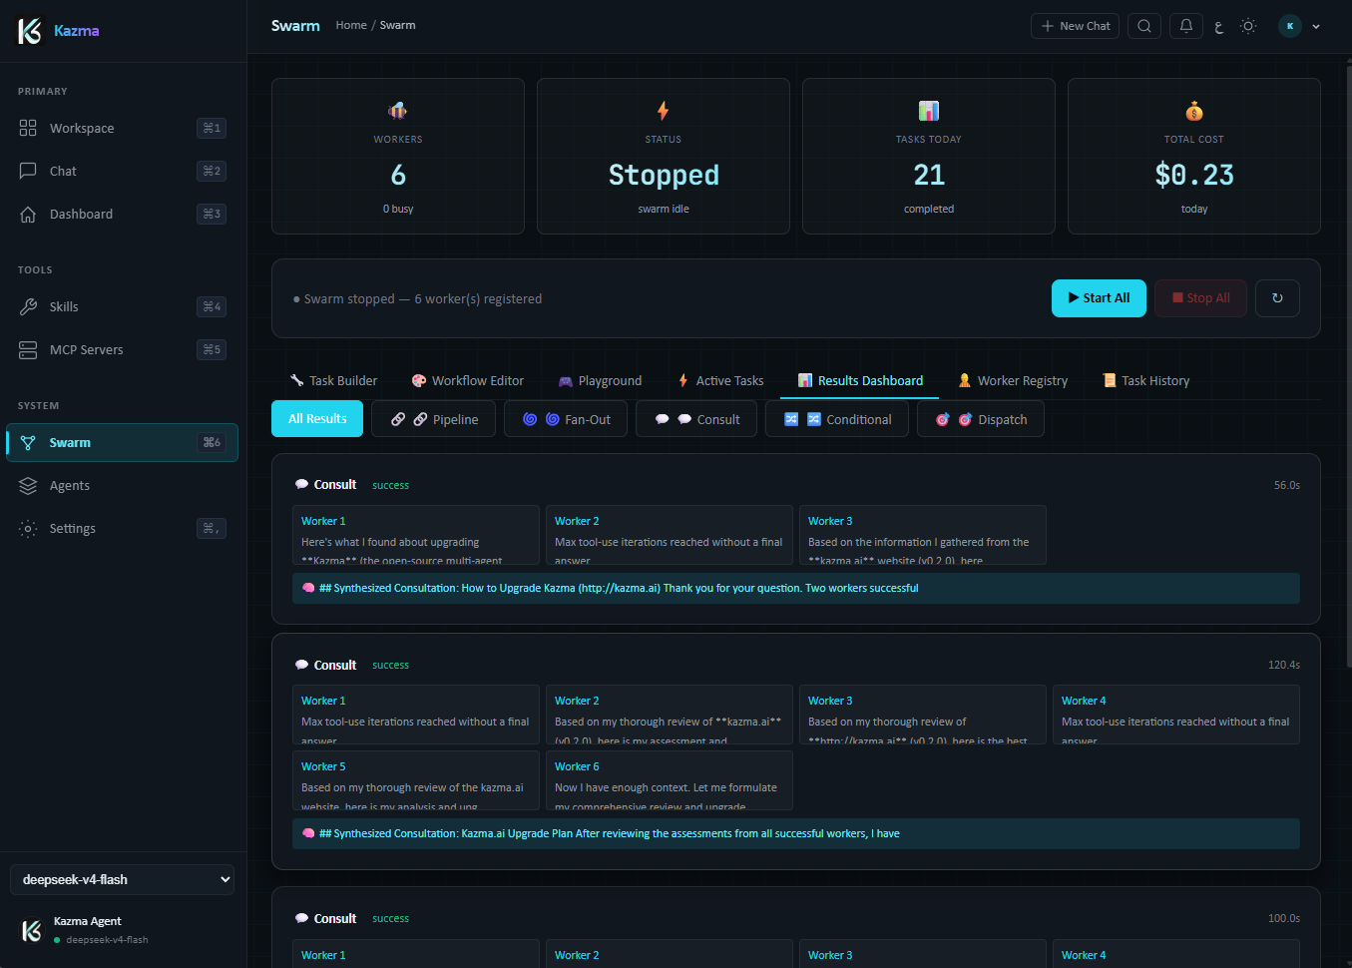Toggle light/dark theme sun icon
Image resolution: width=1352 pixels, height=968 pixels.
coord(1248,26)
